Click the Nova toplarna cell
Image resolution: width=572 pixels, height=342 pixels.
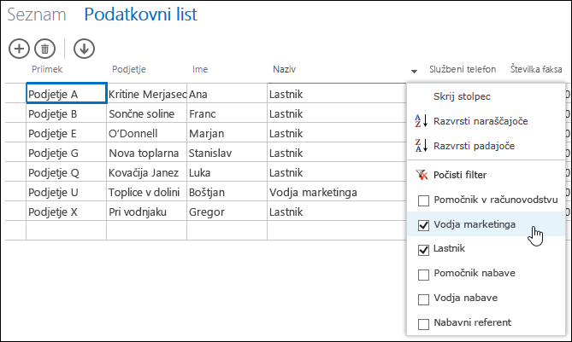147,152
